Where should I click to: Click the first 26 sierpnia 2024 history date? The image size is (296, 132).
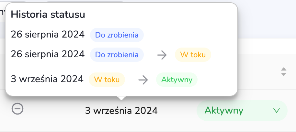48,34
